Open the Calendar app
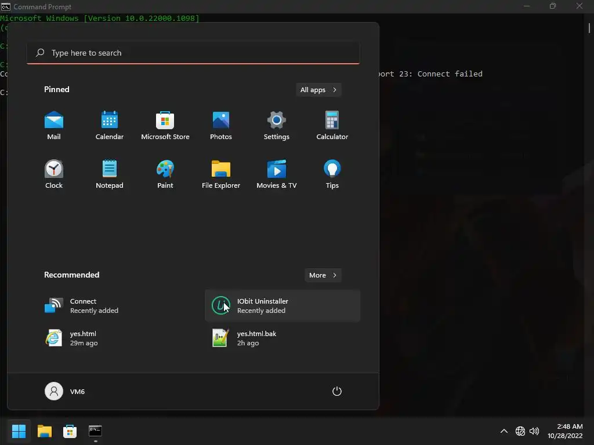The height and width of the screenshot is (445, 594). click(110, 126)
